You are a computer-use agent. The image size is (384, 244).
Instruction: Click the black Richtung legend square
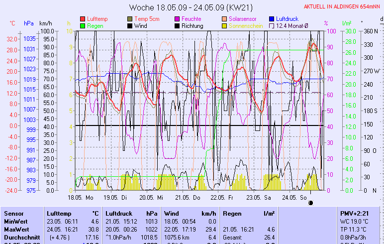point(178,25)
